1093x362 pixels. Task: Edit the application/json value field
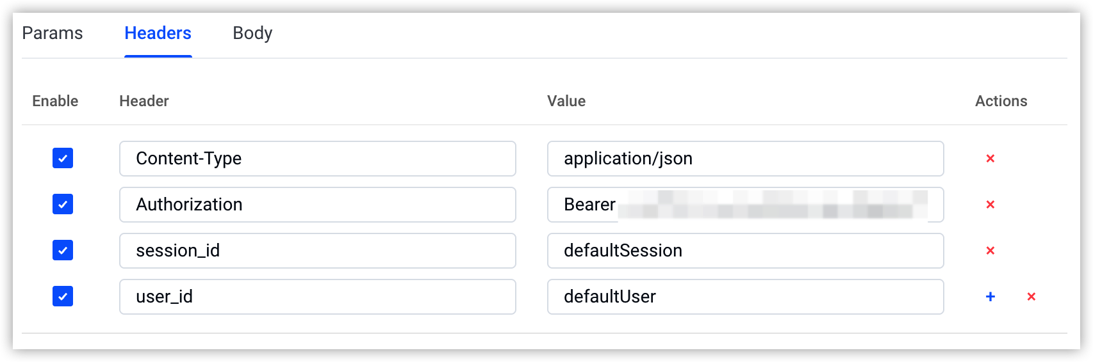click(x=746, y=159)
